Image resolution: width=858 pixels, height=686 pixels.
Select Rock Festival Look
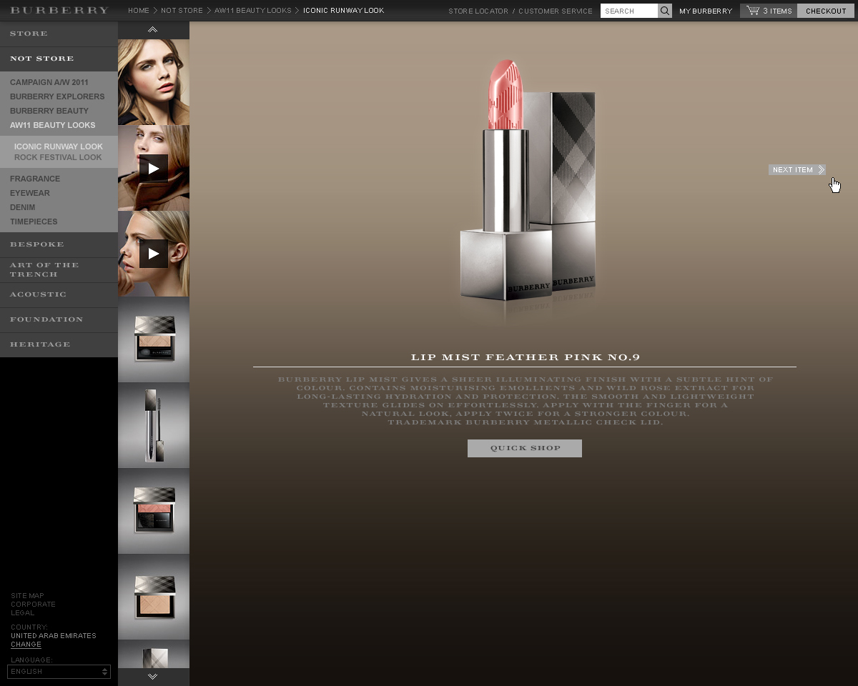click(x=58, y=157)
